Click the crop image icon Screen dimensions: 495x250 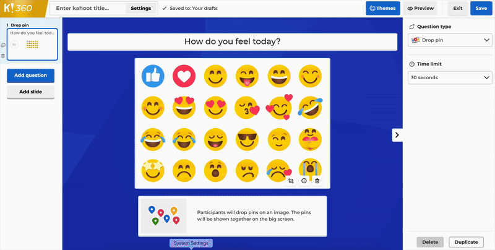[x=291, y=181]
